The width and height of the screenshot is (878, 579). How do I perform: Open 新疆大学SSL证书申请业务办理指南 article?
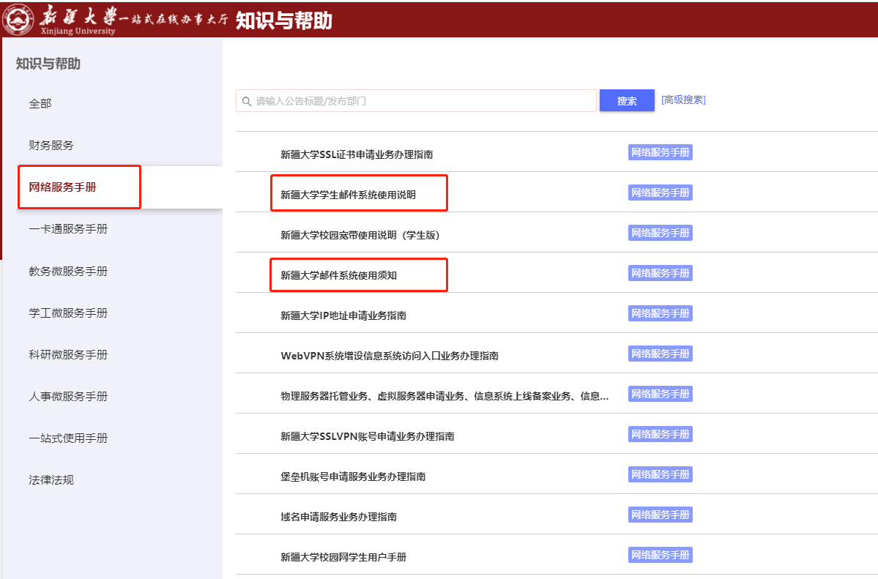pos(357,154)
